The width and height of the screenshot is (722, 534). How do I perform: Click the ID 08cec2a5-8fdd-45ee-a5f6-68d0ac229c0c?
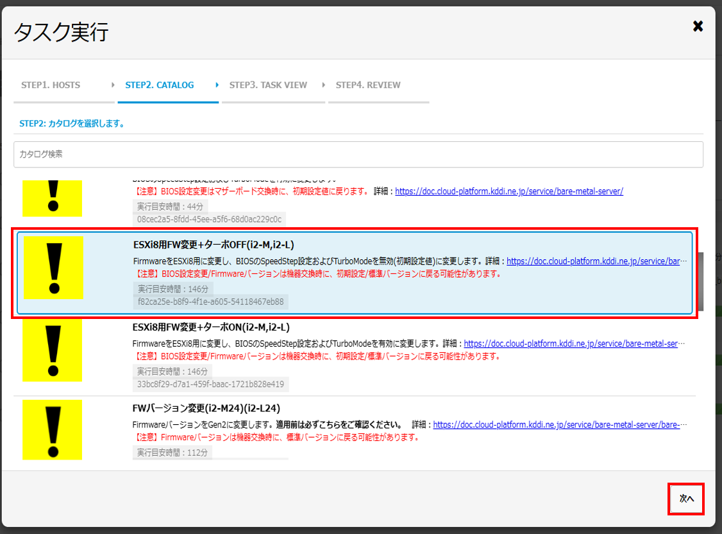pyautogui.click(x=209, y=220)
